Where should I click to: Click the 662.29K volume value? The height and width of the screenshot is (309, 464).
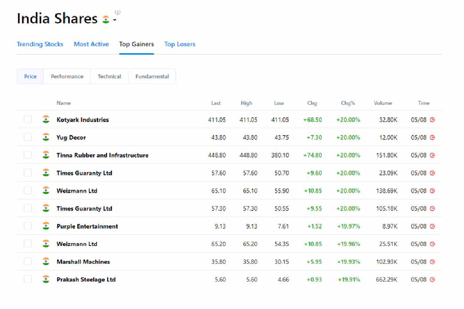click(387, 280)
